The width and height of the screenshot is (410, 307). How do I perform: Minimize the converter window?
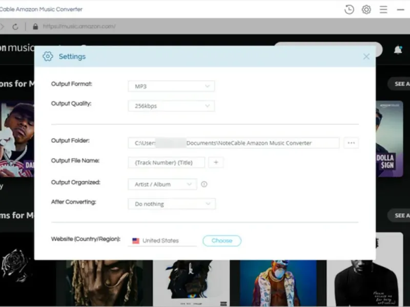[x=401, y=10]
